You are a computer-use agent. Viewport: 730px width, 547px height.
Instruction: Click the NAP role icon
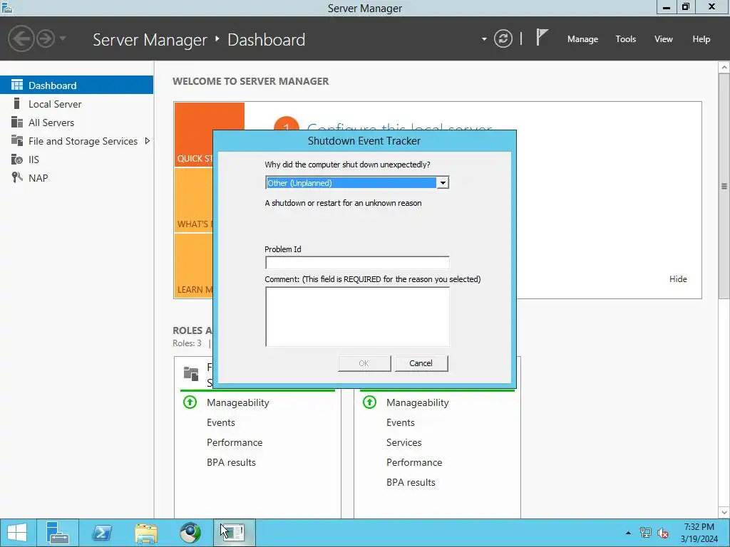tap(17, 177)
